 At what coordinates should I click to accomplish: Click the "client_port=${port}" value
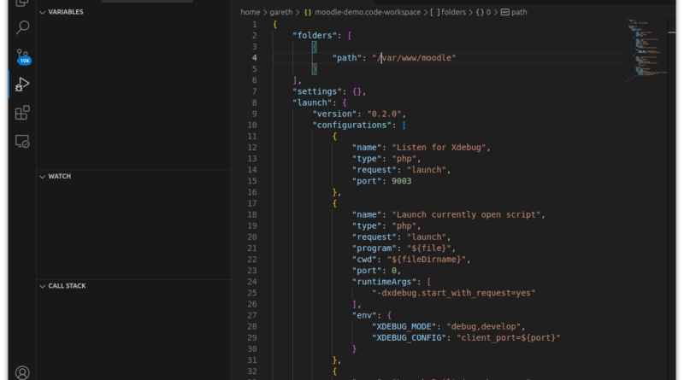508,338
